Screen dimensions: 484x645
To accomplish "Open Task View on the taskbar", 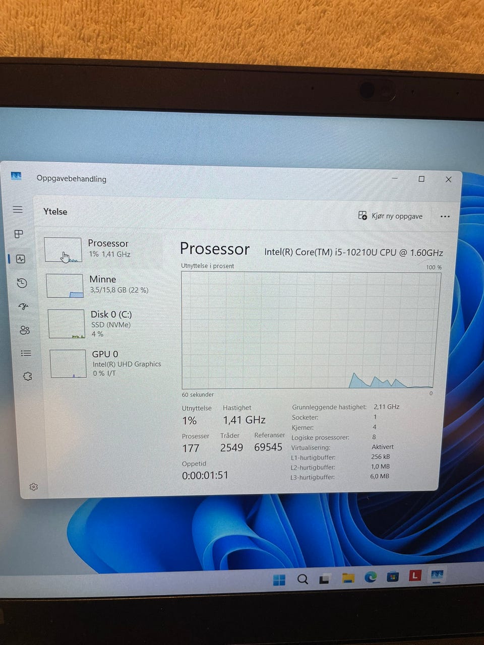I will point(325,578).
